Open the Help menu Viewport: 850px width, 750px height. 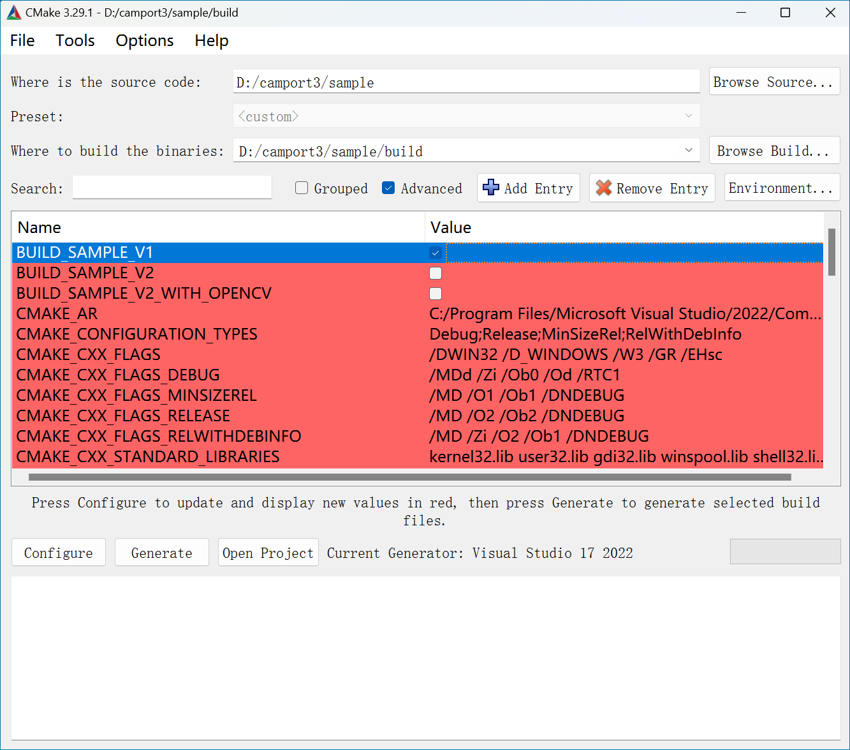pyautogui.click(x=212, y=40)
